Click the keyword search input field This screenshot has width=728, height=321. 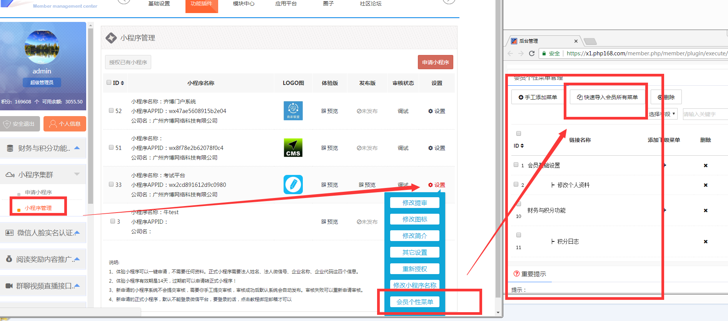pos(704,114)
